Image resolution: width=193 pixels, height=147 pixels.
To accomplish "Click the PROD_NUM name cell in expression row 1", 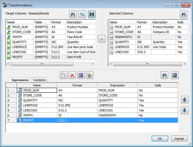I will (37, 90).
